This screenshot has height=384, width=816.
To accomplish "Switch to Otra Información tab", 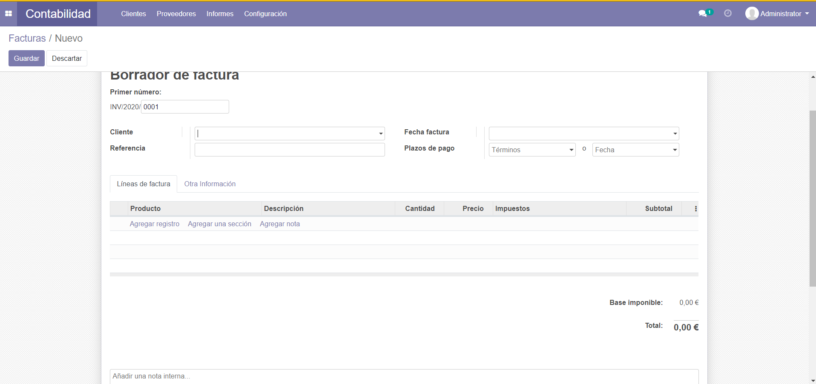I will [x=210, y=184].
